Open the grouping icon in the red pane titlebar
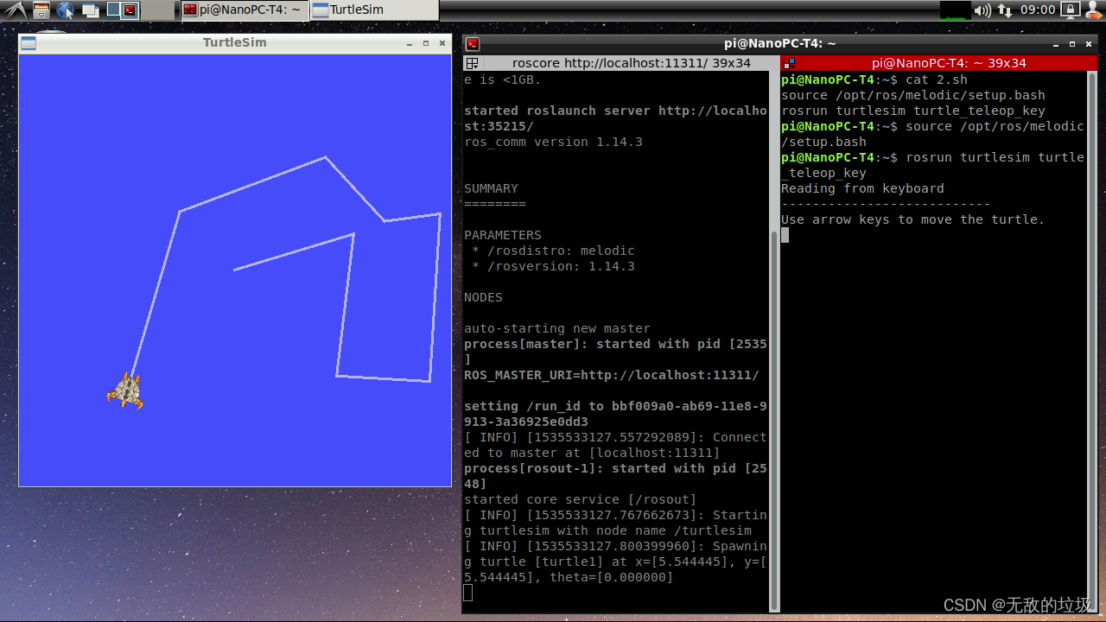 pos(789,63)
